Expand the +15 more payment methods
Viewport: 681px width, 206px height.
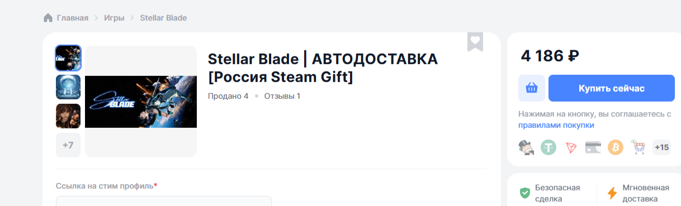661,147
